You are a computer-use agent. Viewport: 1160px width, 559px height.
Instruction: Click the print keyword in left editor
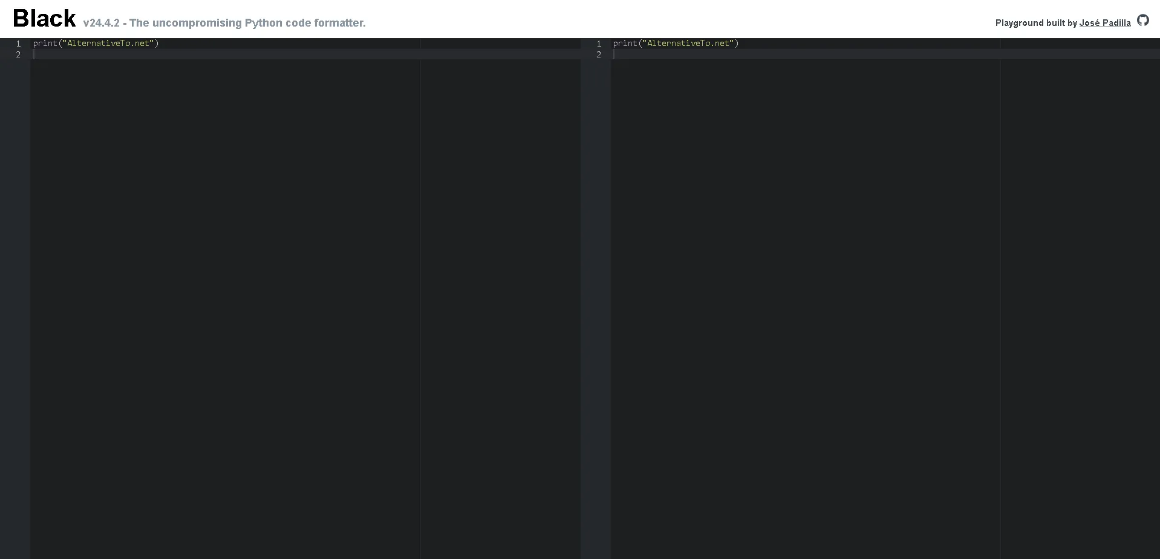[x=45, y=44]
